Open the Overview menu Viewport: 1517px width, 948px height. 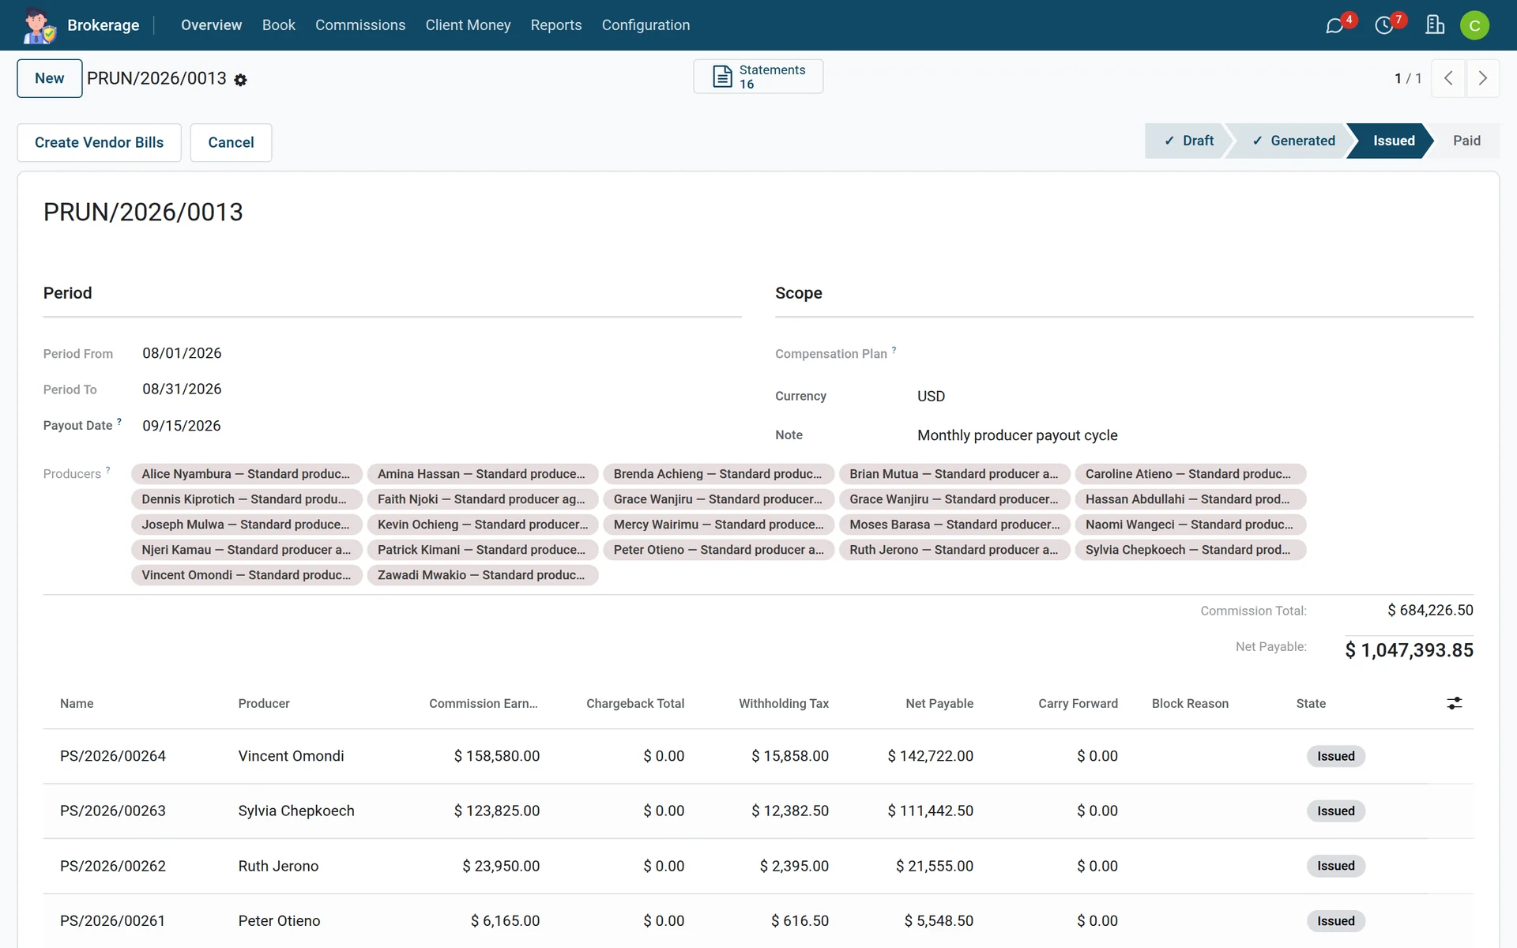pyautogui.click(x=212, y=25)
